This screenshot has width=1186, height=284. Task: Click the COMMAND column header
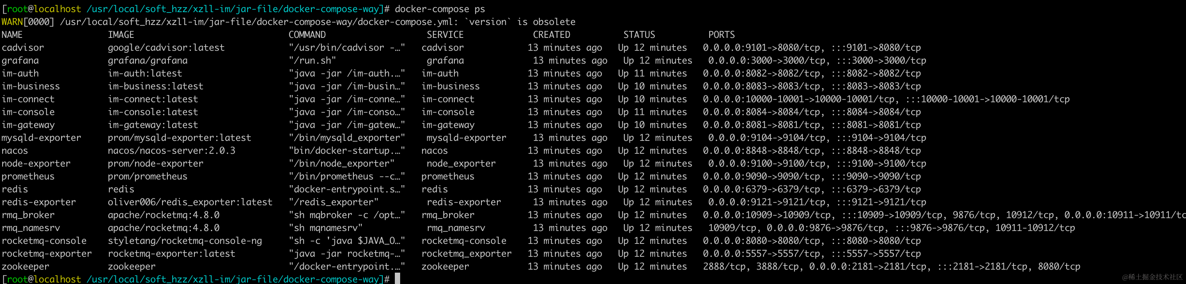click(307, 35)
